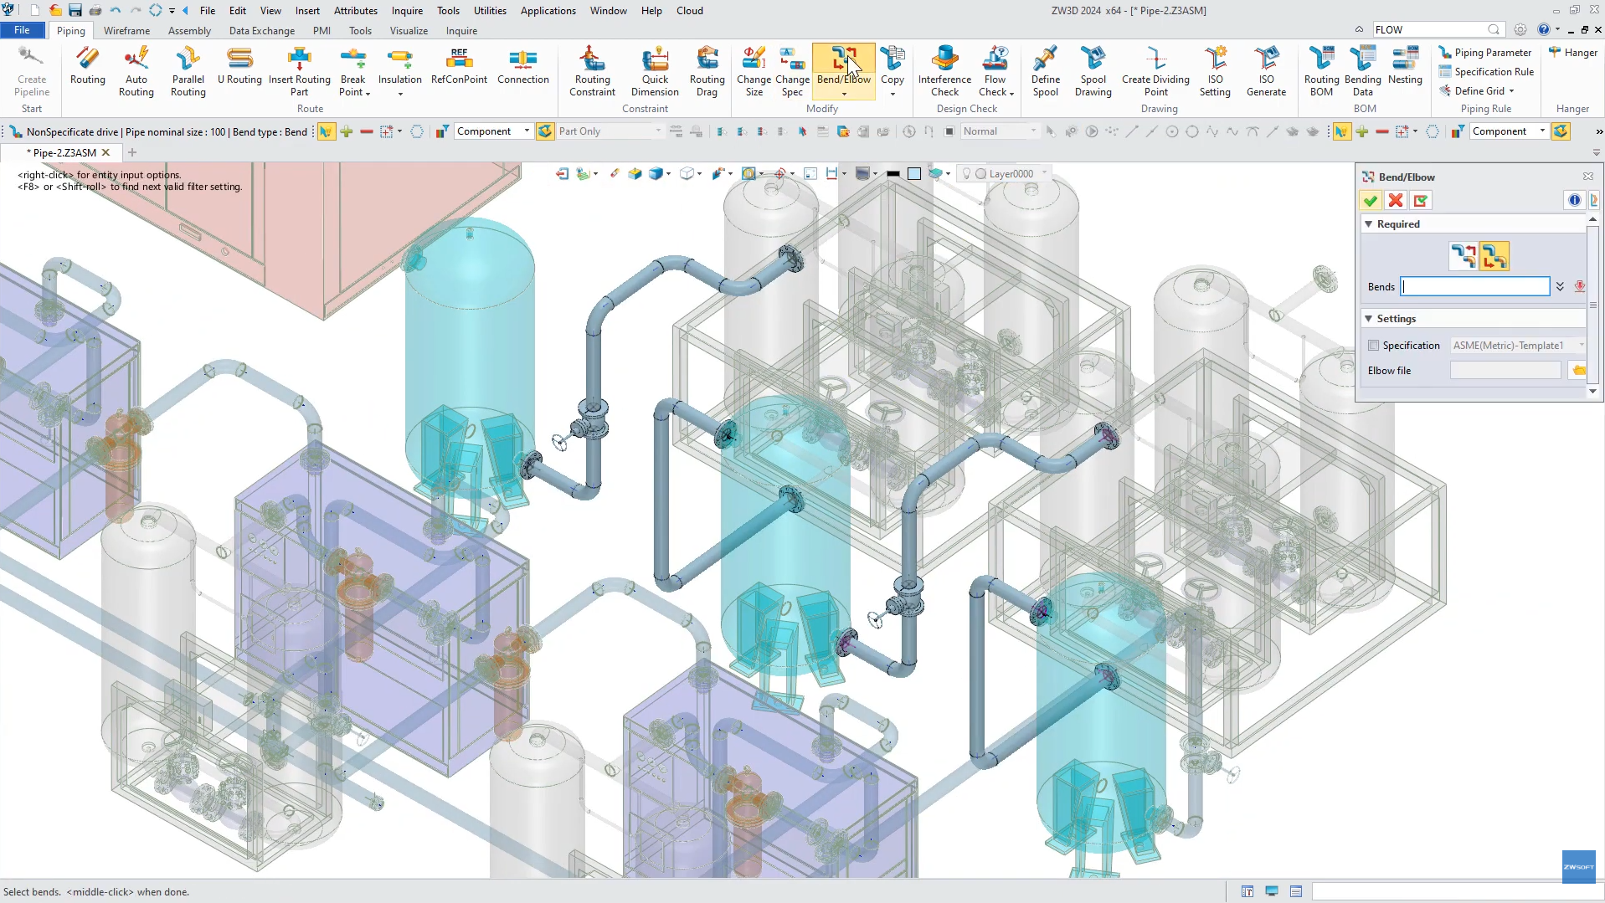Screen dimensions: 1605x903
Task: Confirm Bend/Elbow with green checkmark
Action: (1370, 201)
